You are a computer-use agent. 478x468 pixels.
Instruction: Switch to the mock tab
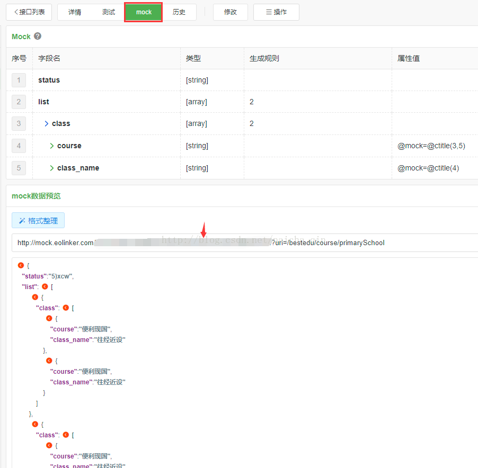[x=144, y=12]
